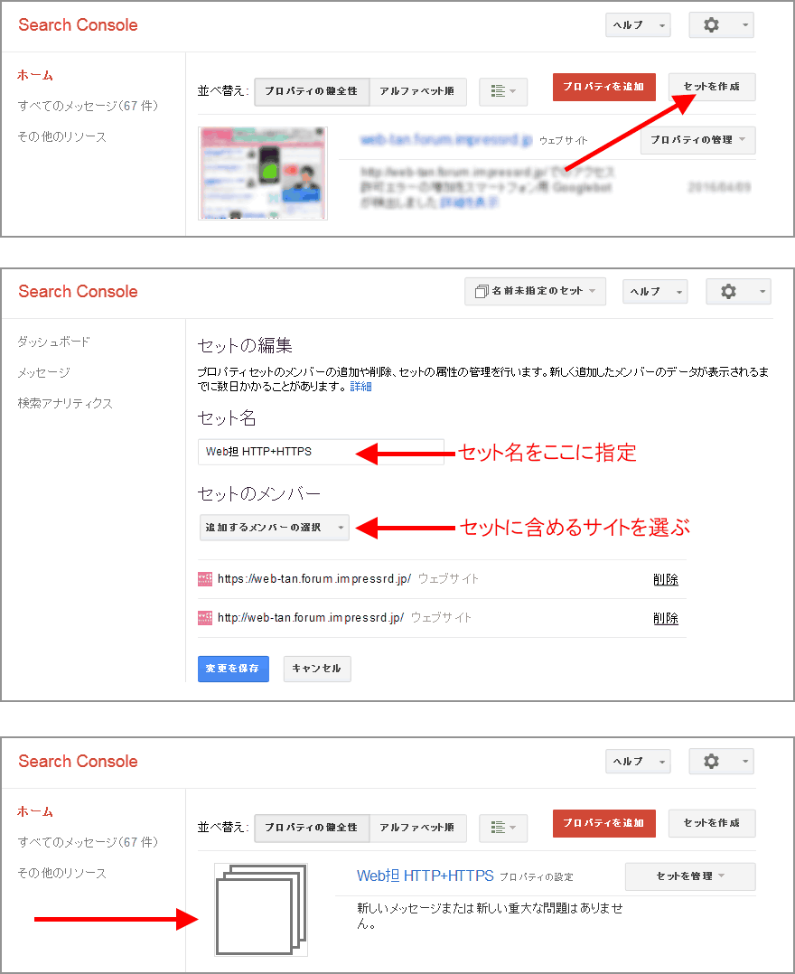The image size is (795, 974).
Task: Open list view options icon in the blurred-site panel
Action: pos(503,91)
